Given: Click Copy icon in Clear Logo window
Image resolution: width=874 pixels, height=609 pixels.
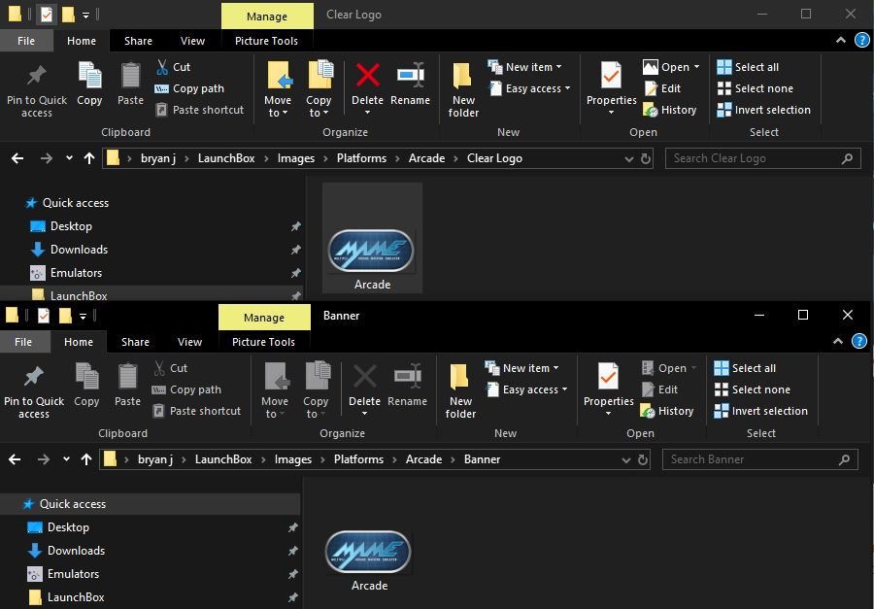Looking at the screenshot, I should tap(89, 85).
